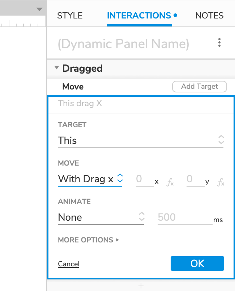
Task: Switch to the NOTES tab
Action: (209, 16)
